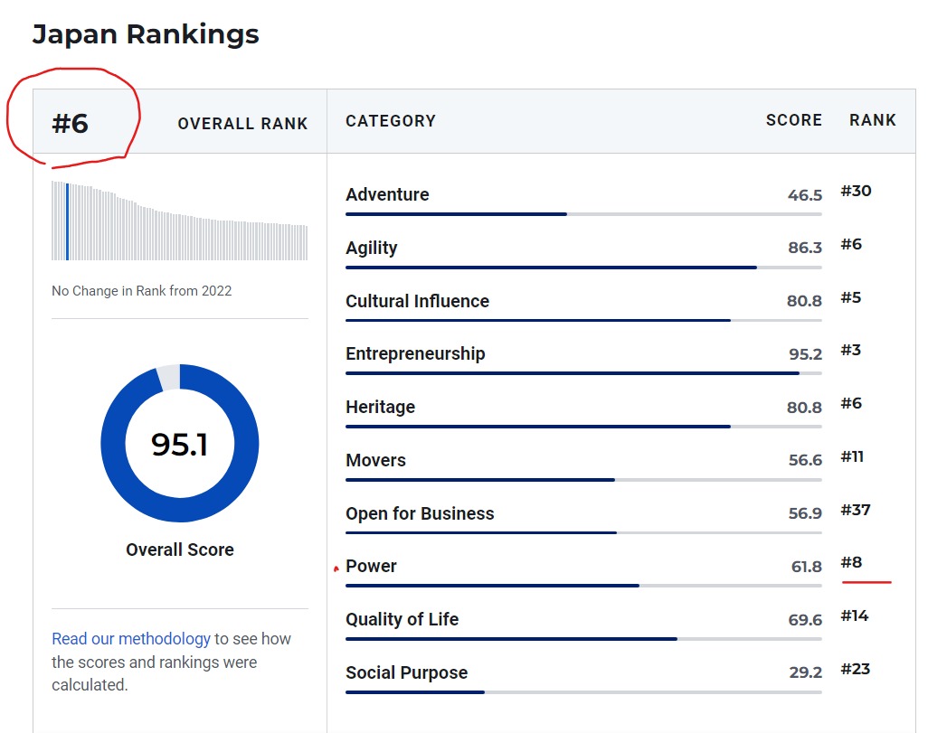Click the CATEGORY column header
This screenshot has height=733, width=928.
click(391, 120)
